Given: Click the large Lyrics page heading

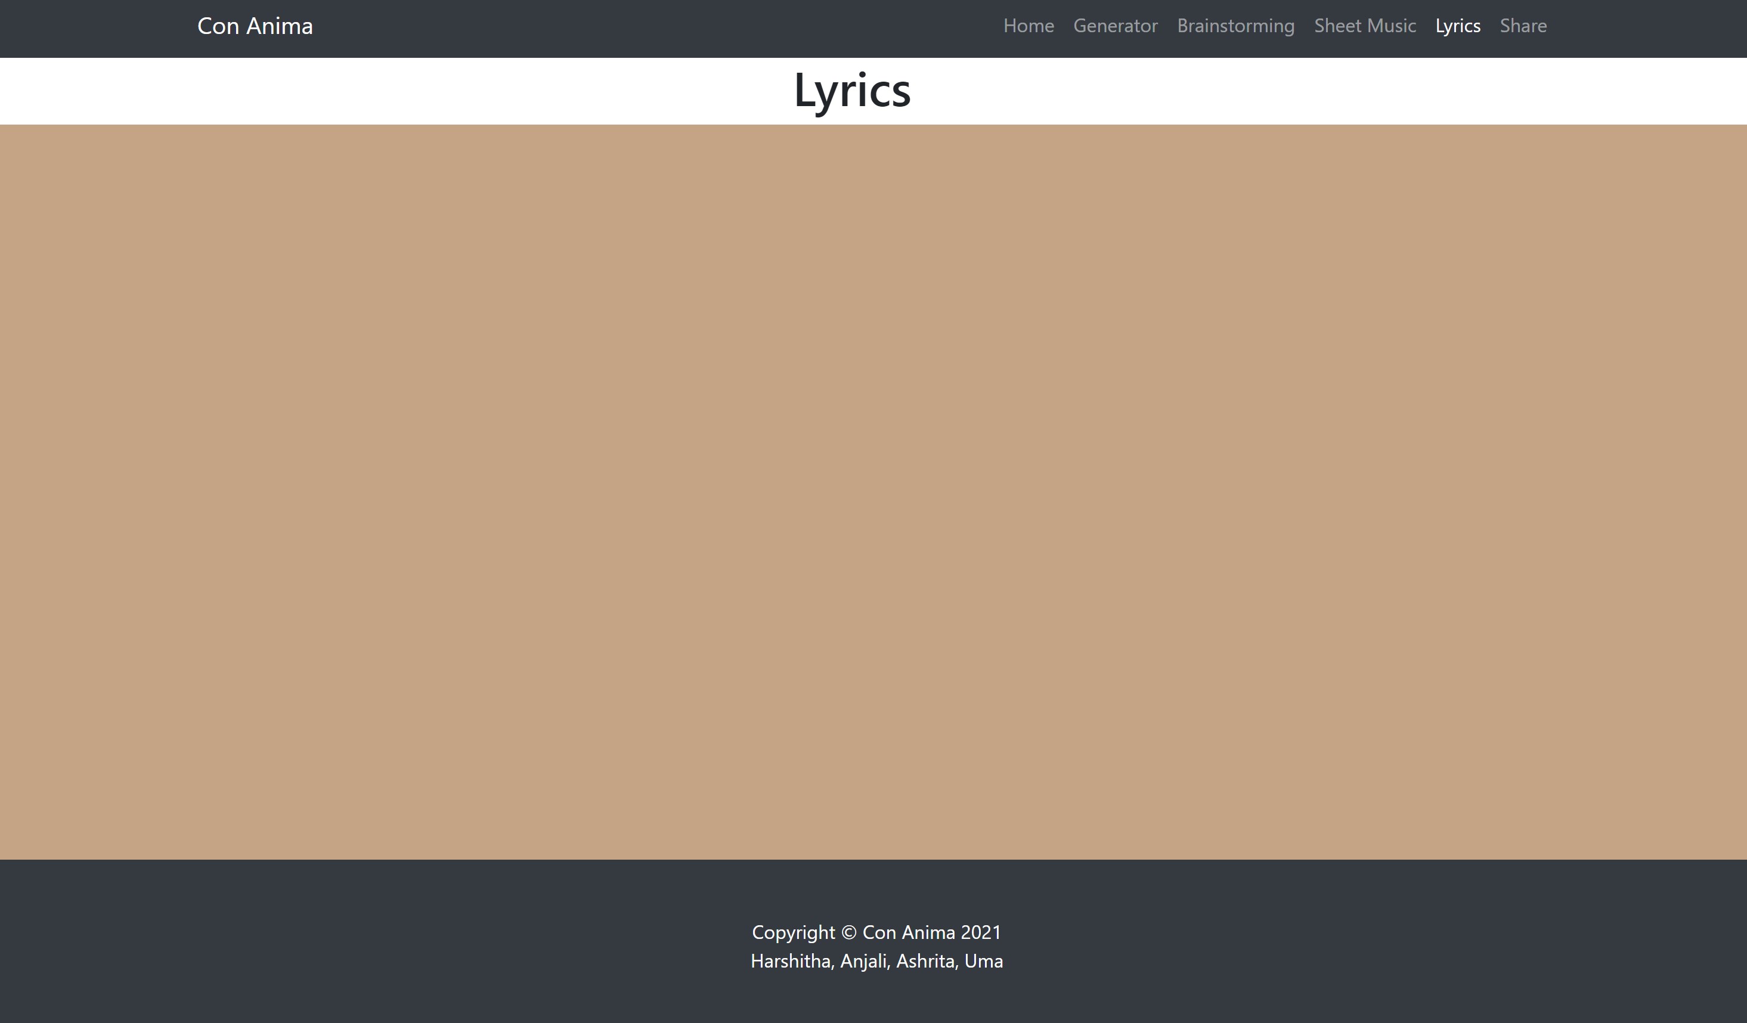Looking at the screenshot, I should pos(851,91).
